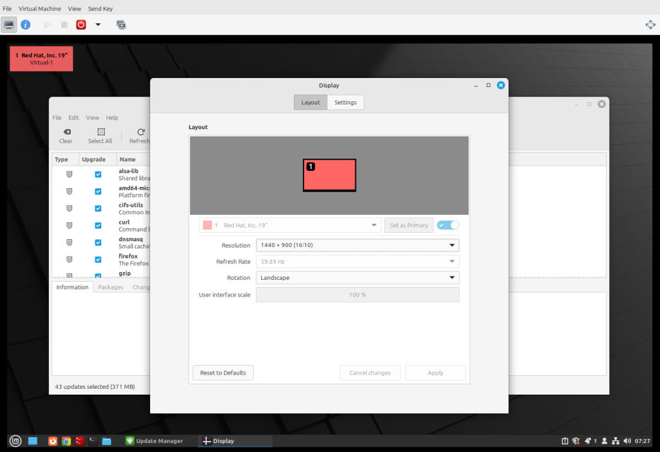Image resolution: width=660 pixels, height=452 pixels.
Task: Click the pause VM icon
Action: pos(64,25)
